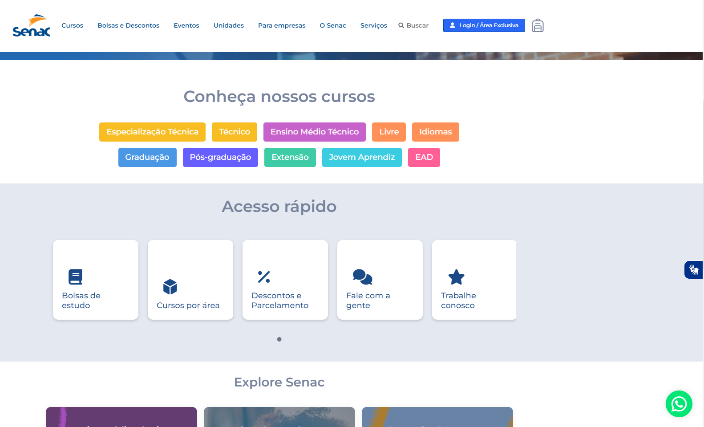Screen dimensions: 704x427
Task: Open the Eventos menu item
Action: pos(186,25)
